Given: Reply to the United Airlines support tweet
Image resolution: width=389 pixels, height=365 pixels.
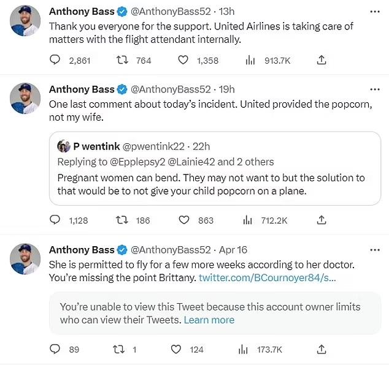Looking at the screenshot, I should (x=55, y=60).
